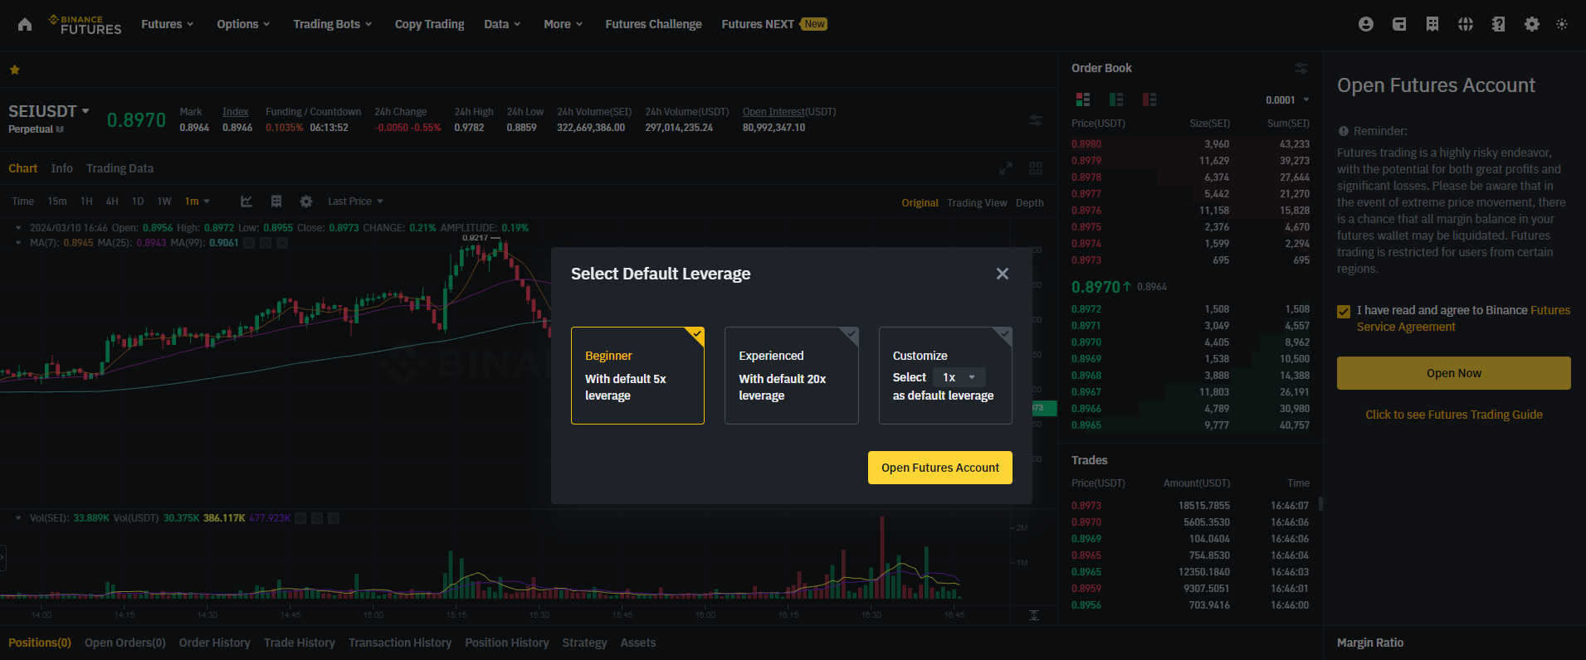Open Copy Trading page

pos(429,24)
